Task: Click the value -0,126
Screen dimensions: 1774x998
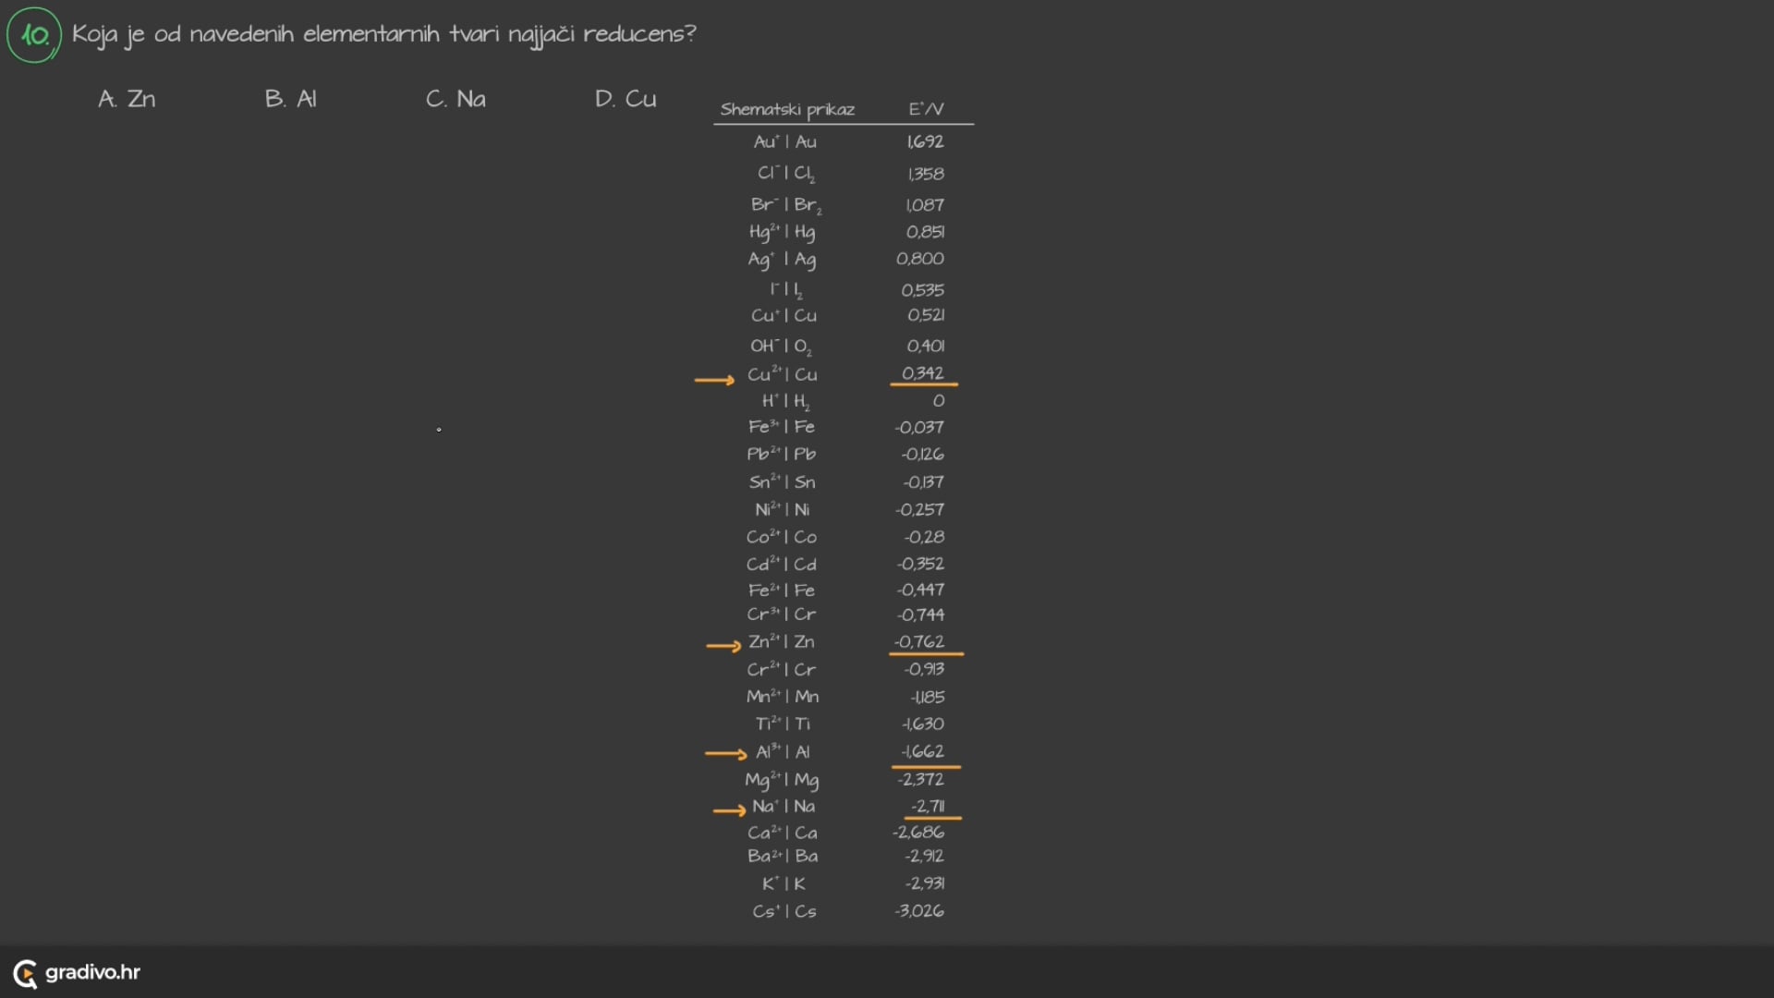Action: [x=923, y=454]
